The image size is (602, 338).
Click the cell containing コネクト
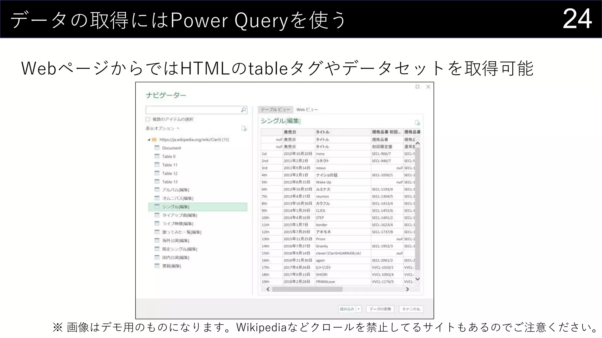click(x=343, y=161)
